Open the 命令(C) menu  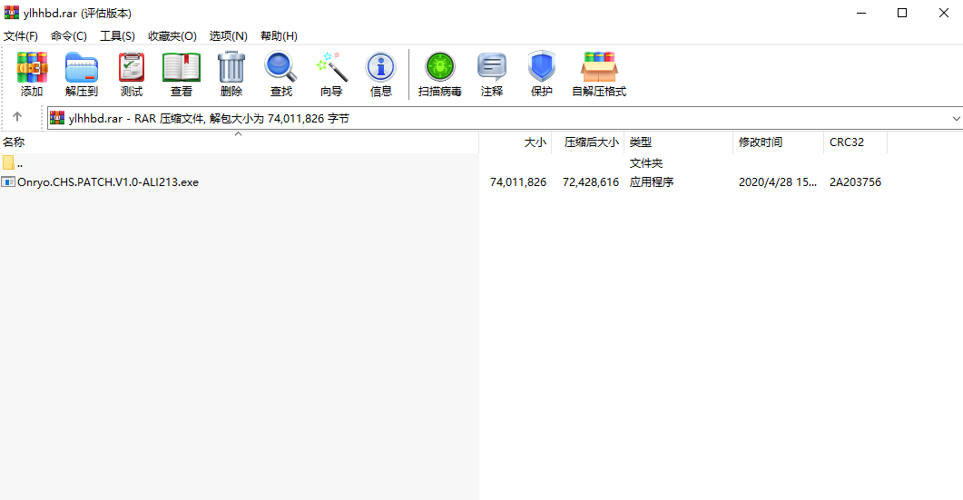click(69, 36)
